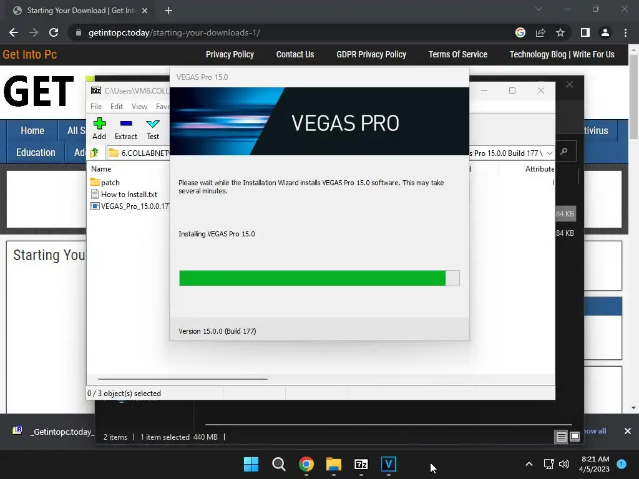Open the Windows Start menu
This screenshot has height=479, width=639.
(251, 464)
